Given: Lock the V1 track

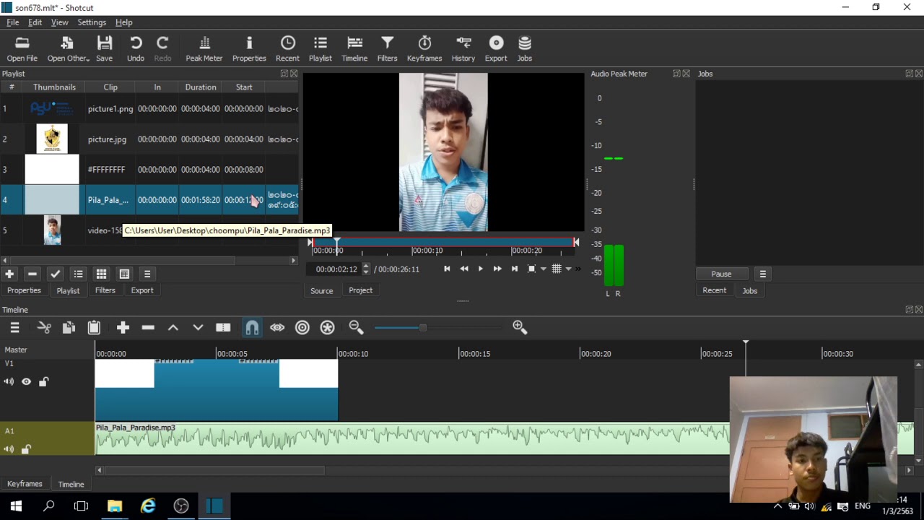Looking at the screenshot, I should point(43,381).
